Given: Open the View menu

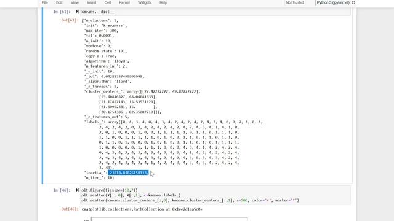Looking at the screenshot, I should coord(74,2).
